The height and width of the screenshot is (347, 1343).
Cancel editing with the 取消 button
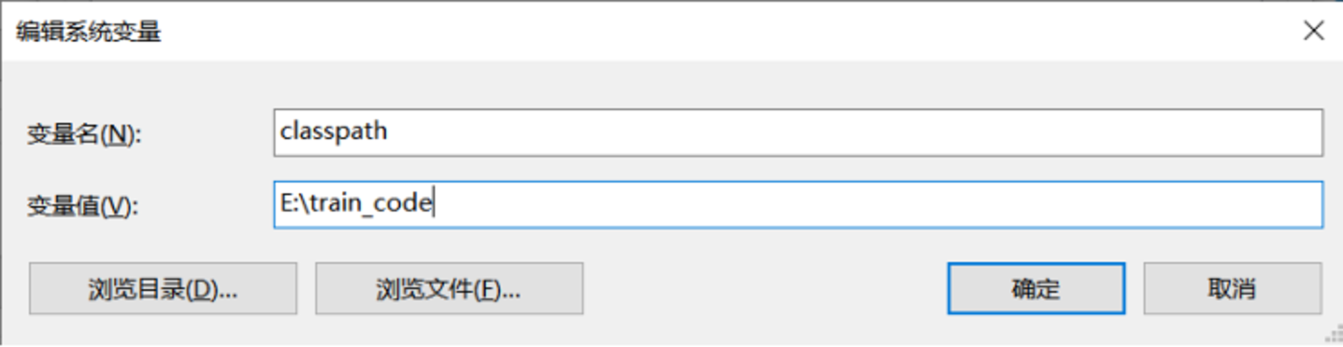tap(1232, 288)
